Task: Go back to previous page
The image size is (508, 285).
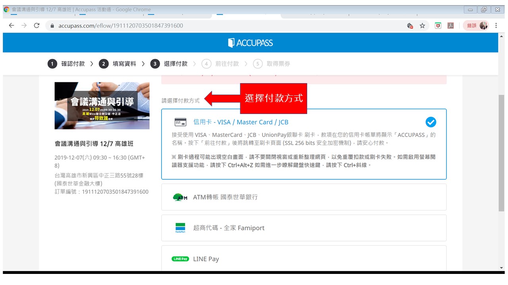Action: [x=12, y=26]
